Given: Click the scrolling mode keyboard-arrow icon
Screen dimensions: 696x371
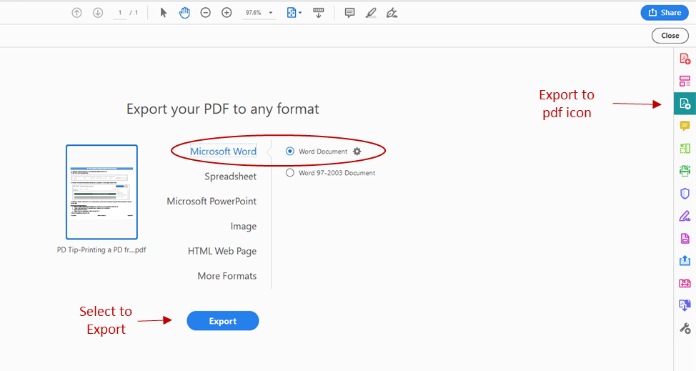Looking at the screenshot, I should [318, 13].
